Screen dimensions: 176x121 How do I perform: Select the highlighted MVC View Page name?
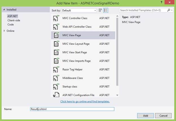pos(72,35)
